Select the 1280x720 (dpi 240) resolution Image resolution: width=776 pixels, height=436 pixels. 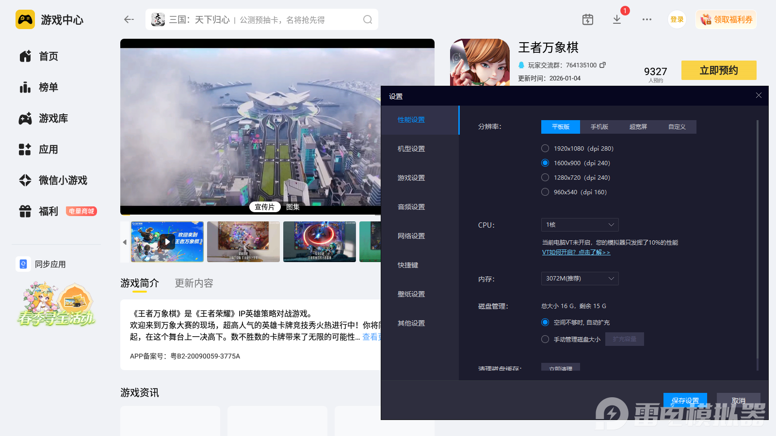click(545, 177)
